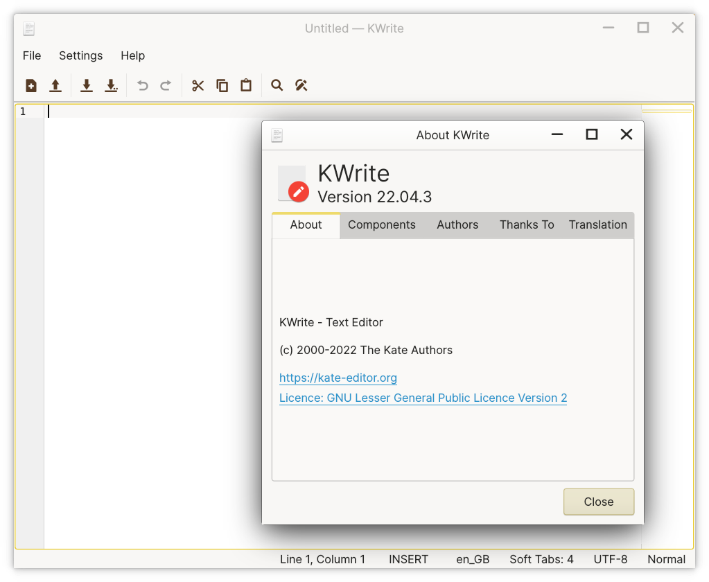Click the document icon in main title bar
This screenshot has width=709, height=582.
click(29, 28)
